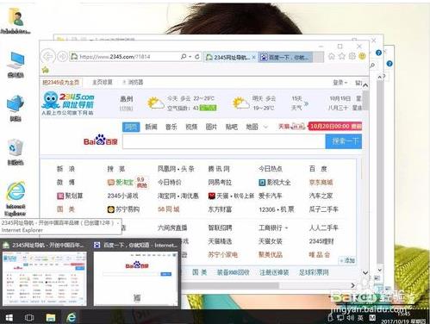Image resolution: width=430 pixels, height=324 pixels.
Task: Refresh the page with the reload icon
Action: [x=197, y=57]
